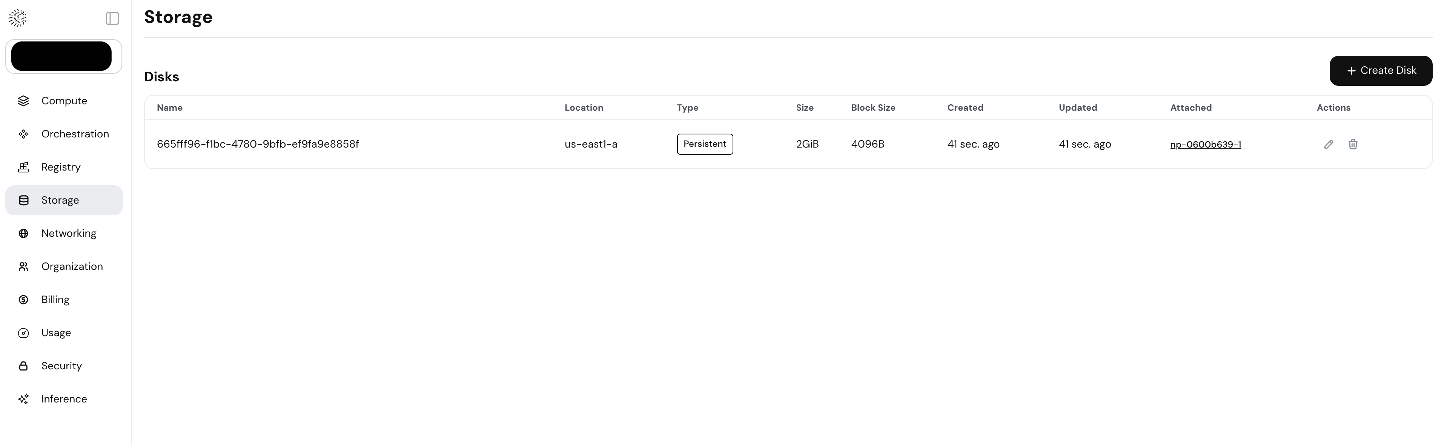
Task: Click the Updated column header
Action: pyautogui.click(x=1077, y=107)
